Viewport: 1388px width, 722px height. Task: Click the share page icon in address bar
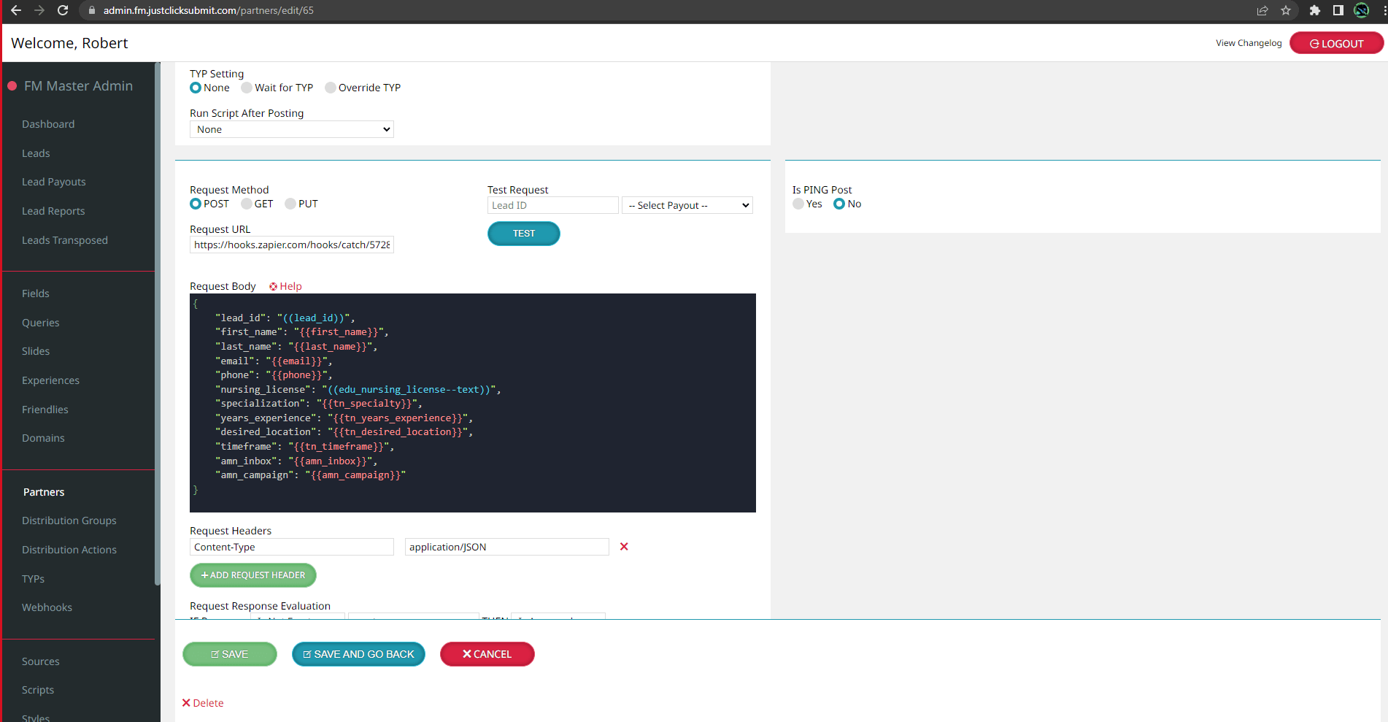click(x=1262, y=10)
